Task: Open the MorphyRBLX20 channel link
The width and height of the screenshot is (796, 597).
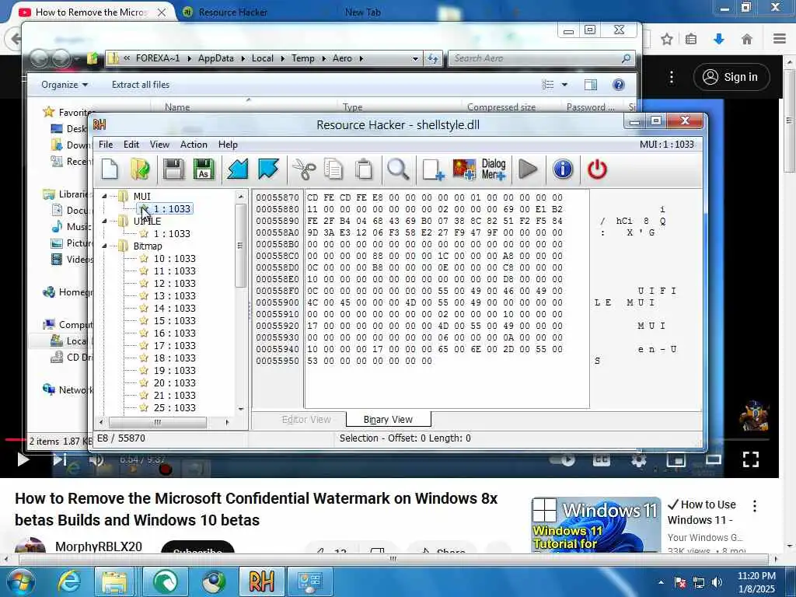Action: [99, 546]
